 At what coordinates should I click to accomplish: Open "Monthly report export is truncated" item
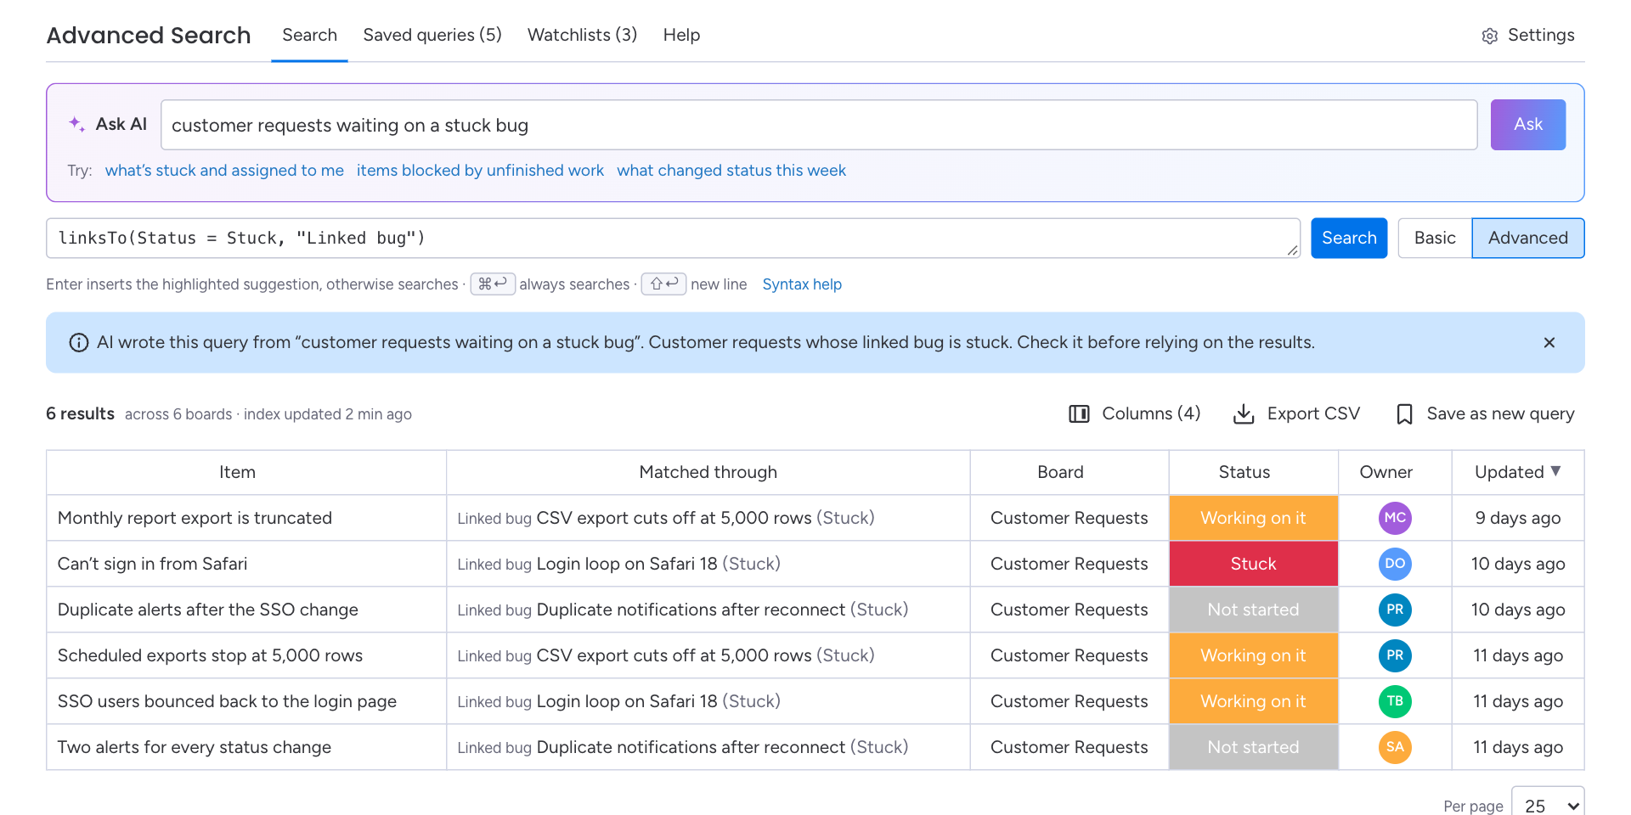point(195,518)
